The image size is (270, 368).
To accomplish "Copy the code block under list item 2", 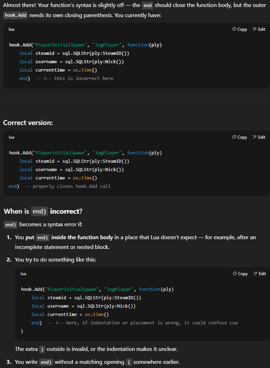I will (x=240, y=274).
